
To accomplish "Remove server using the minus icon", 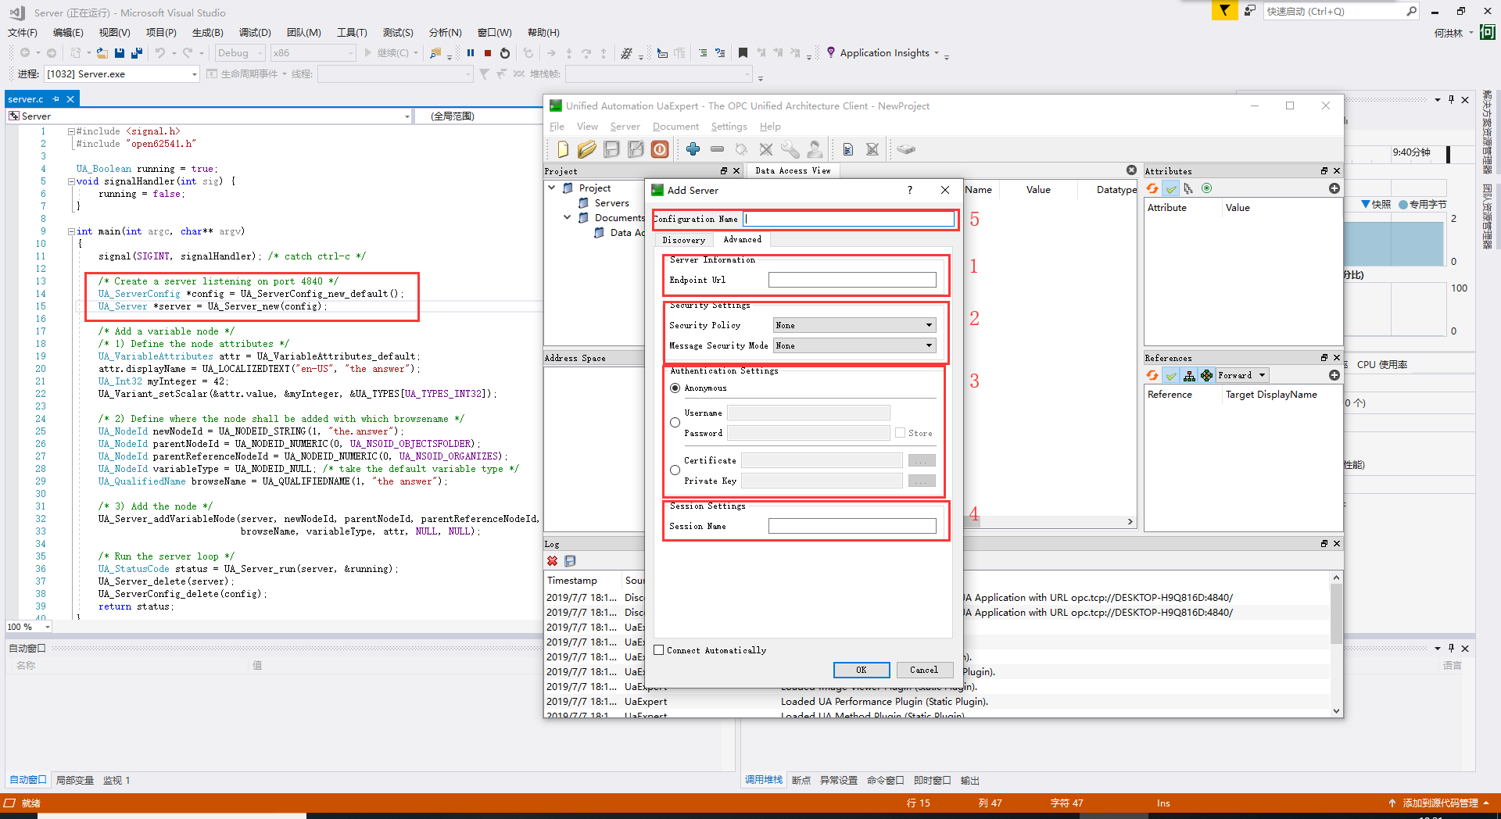I will point(717,149).
